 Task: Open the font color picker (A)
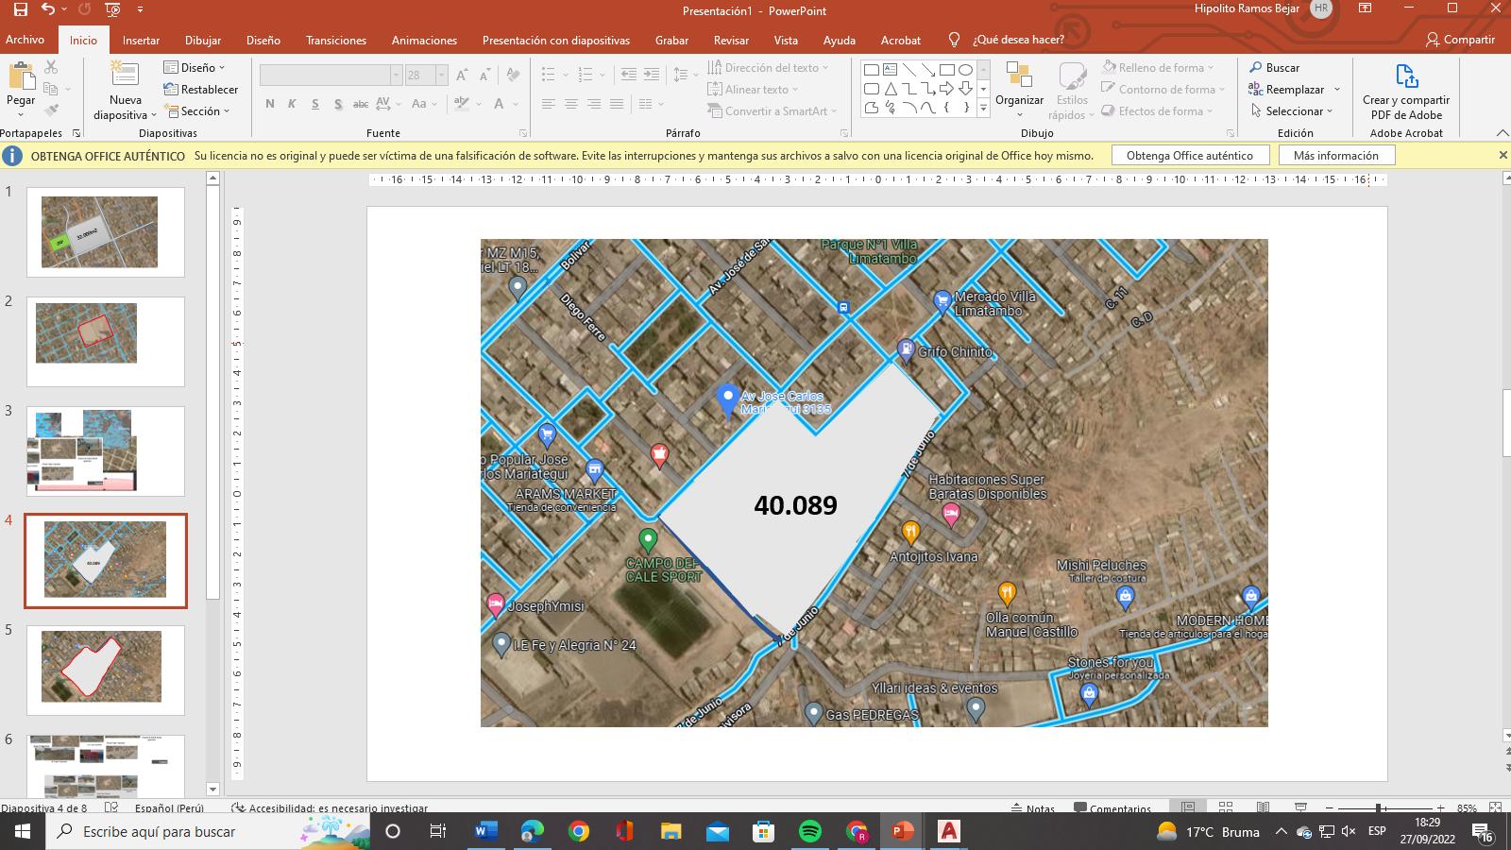tap(500, 104)
